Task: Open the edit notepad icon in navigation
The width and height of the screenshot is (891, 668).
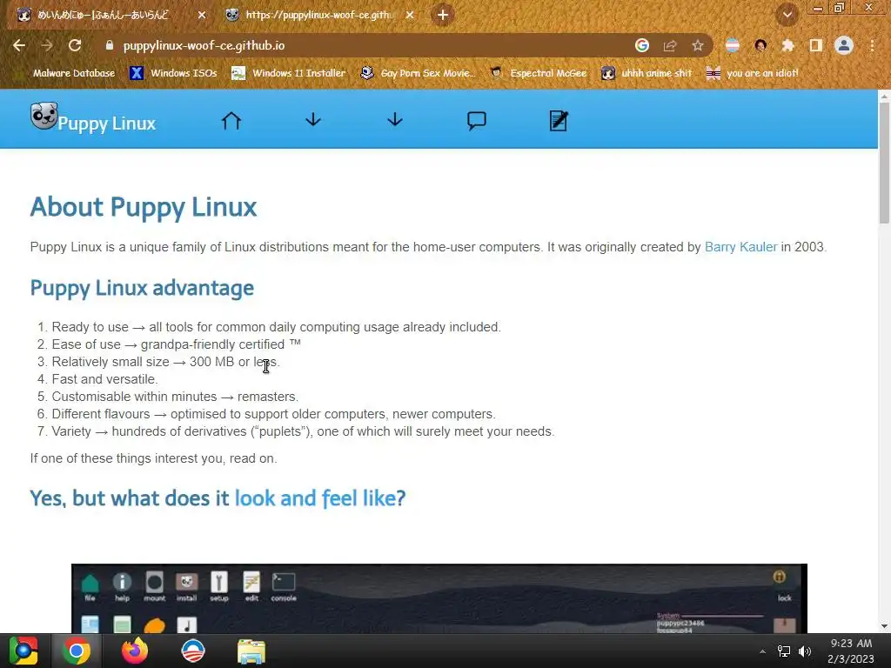Action: tap(559, 120)
